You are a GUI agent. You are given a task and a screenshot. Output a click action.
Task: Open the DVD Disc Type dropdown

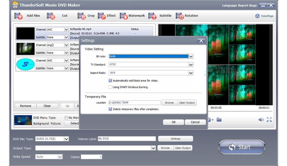coord(67,139)
